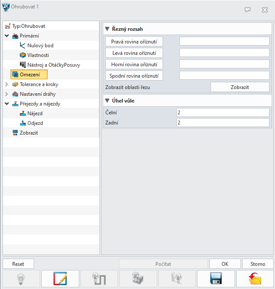Viewport: 275px width, 289px height.
Task: Click Levá rovina oříznutí button
Action: 134,53
